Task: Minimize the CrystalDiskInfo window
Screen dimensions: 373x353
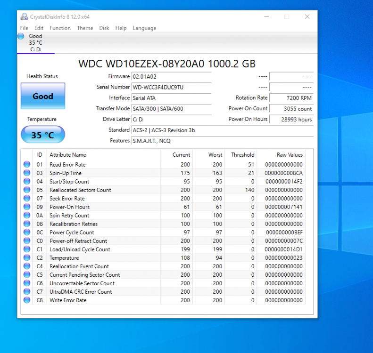Action: 266,16
